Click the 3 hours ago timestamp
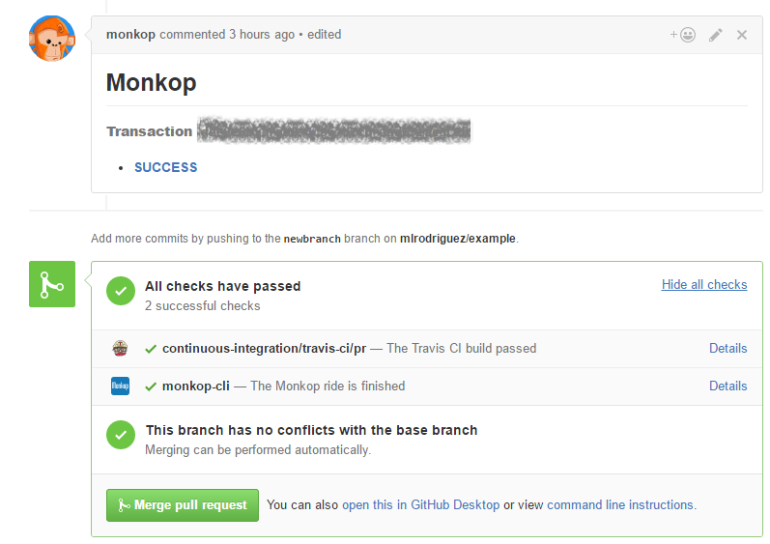 click(262, 34)
